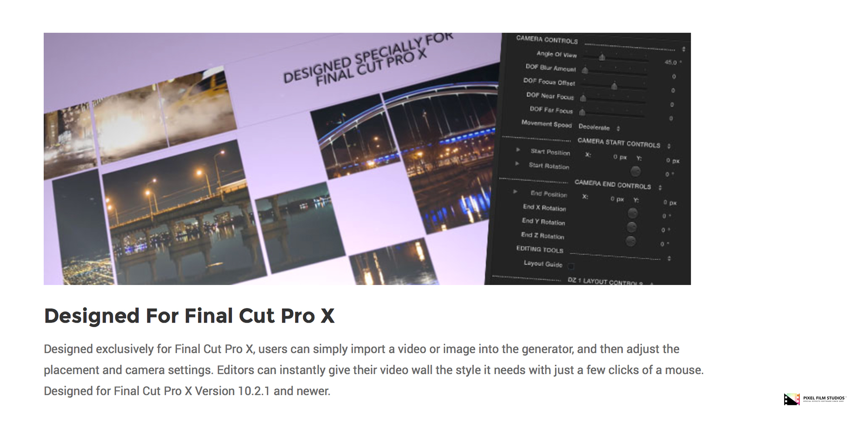The height and width of the screenshot is (422, 859).
Task: Click the Camera Controls section arrows
Action: (x=683, y=49)
